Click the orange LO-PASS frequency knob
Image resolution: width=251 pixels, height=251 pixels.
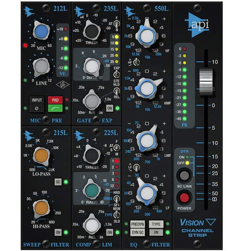pyautogui.click(x=41, y=156)
